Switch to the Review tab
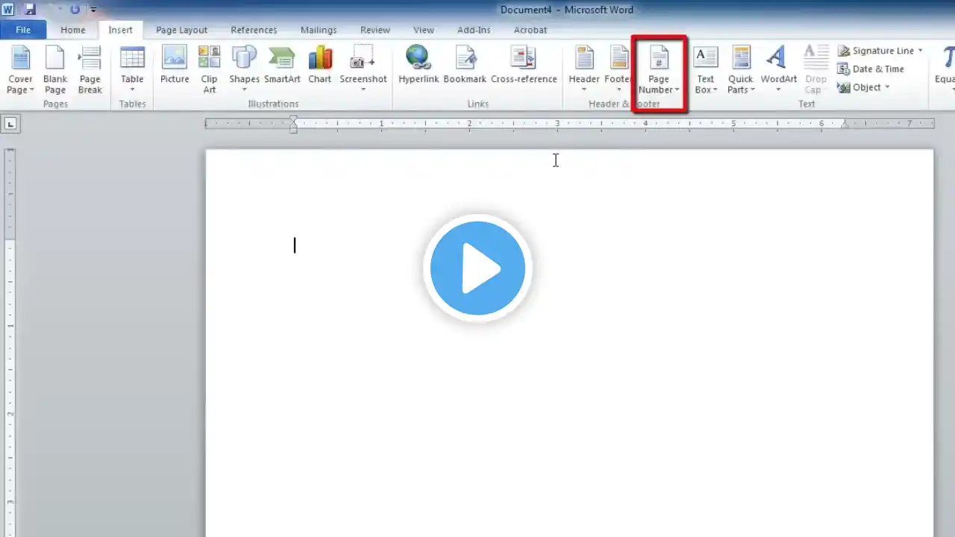 point(375,30)
